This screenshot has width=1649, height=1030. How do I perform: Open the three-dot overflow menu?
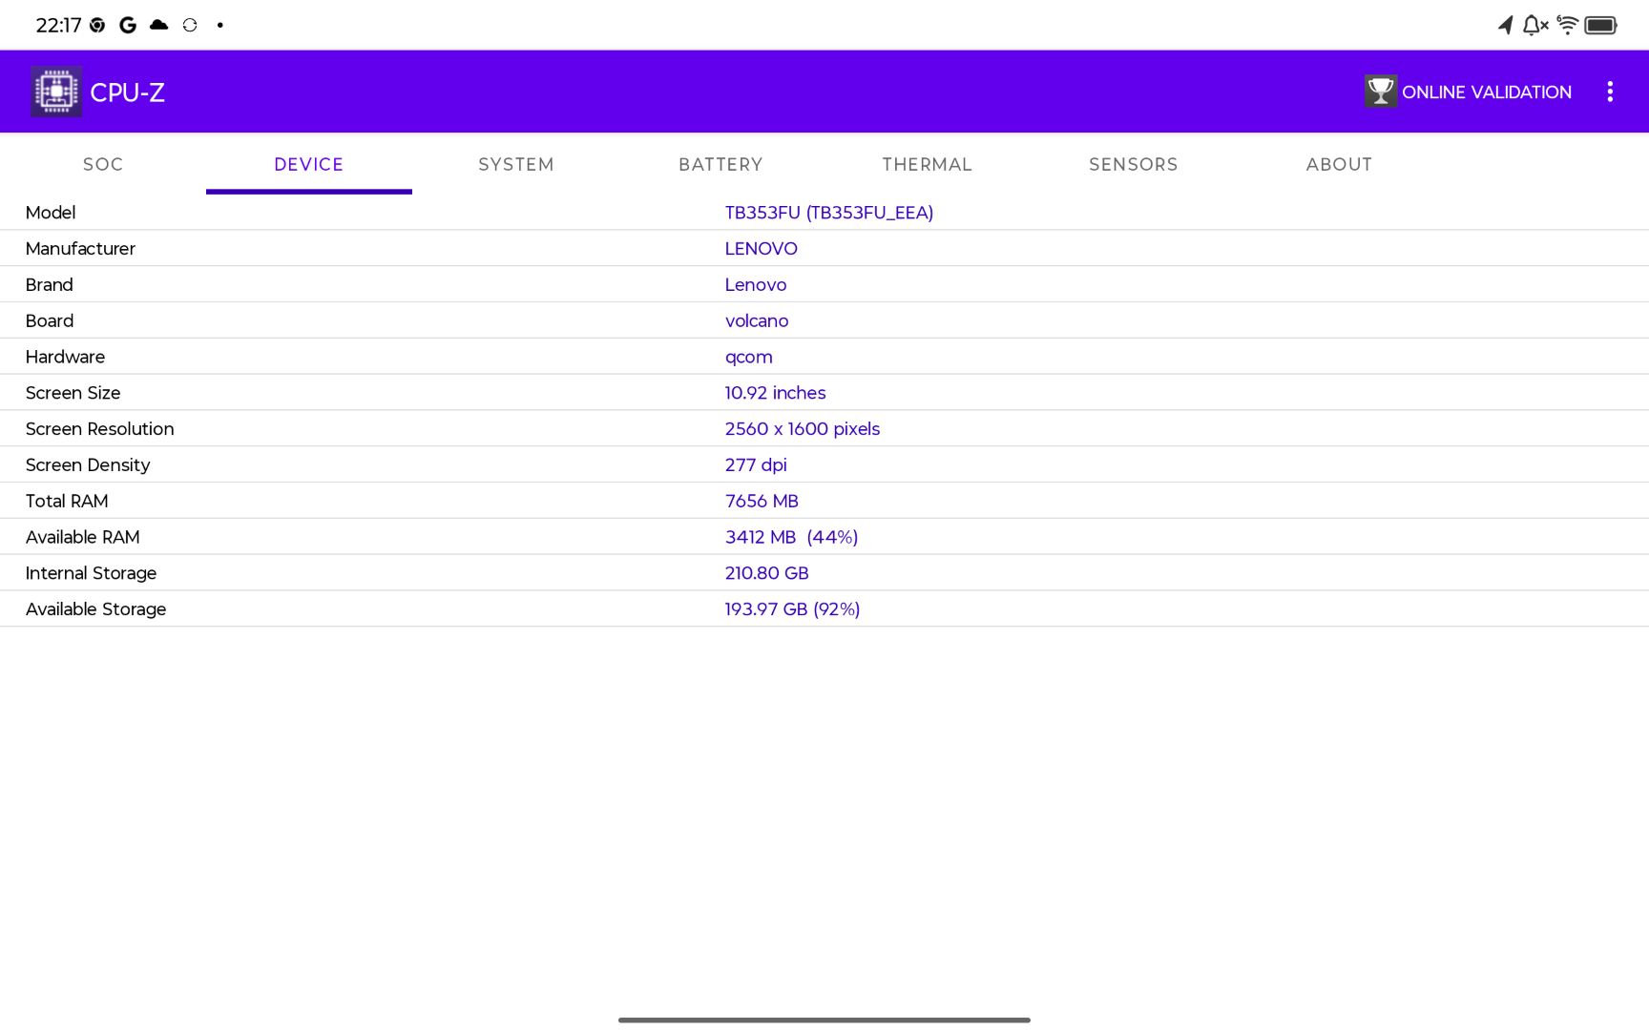pyautogui.click(x=1610, y=92)
